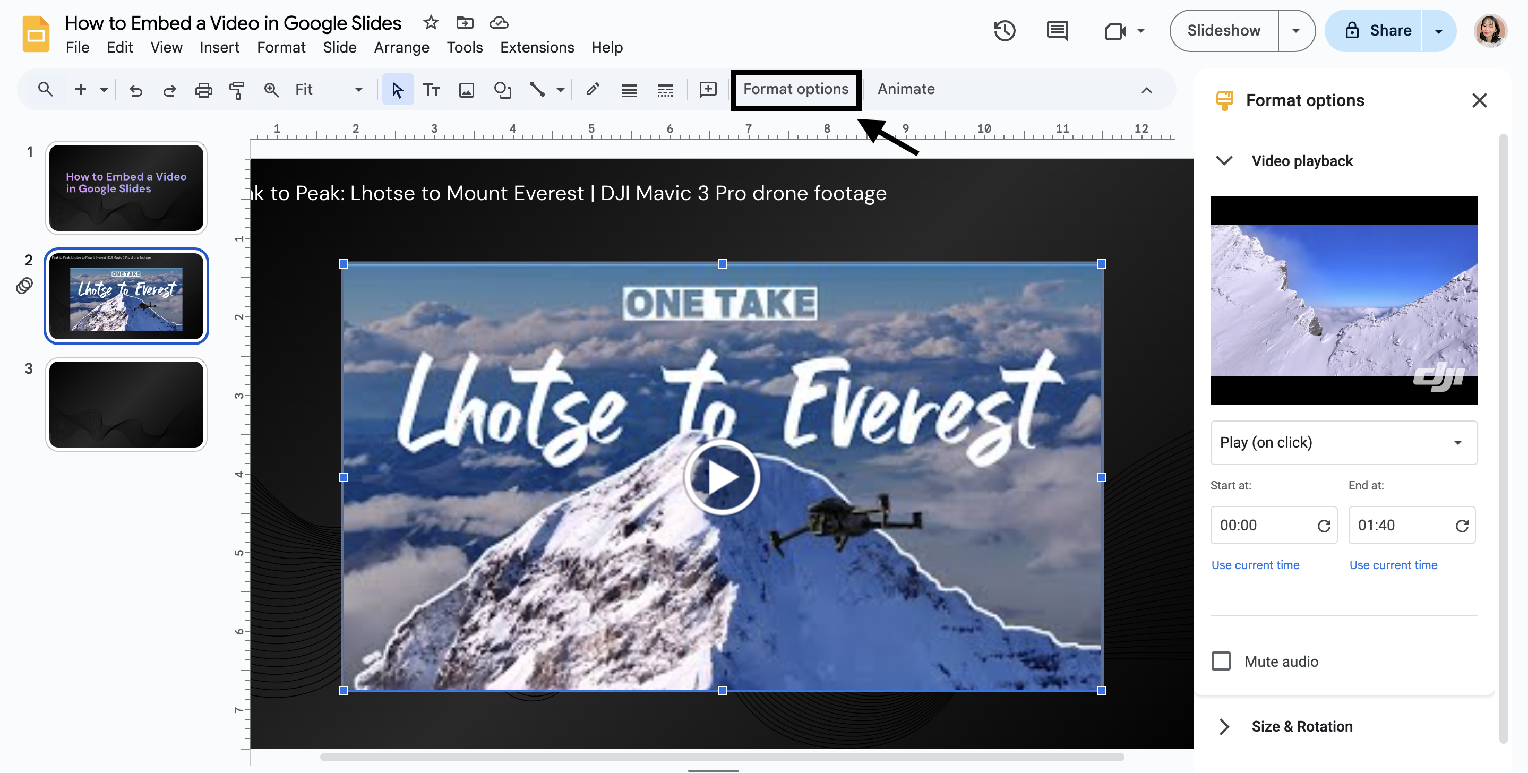Viewport: 1528px width, 773px height.
Task: Select the zoom tool
Action: click(271, 90)
